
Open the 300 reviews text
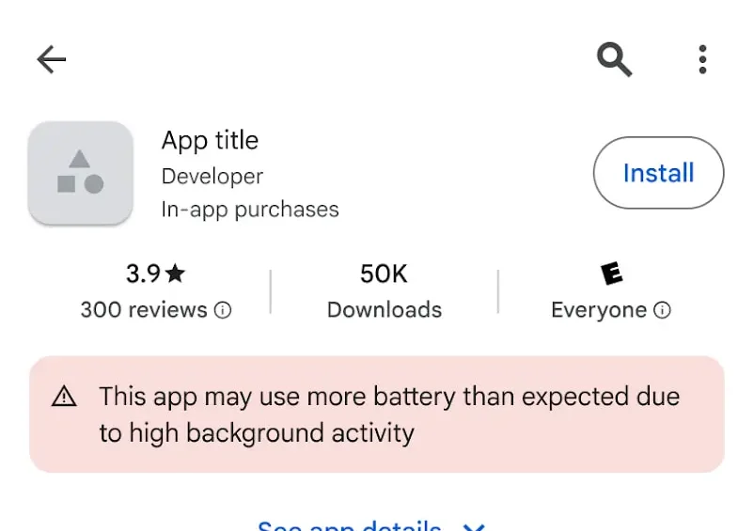144,309
